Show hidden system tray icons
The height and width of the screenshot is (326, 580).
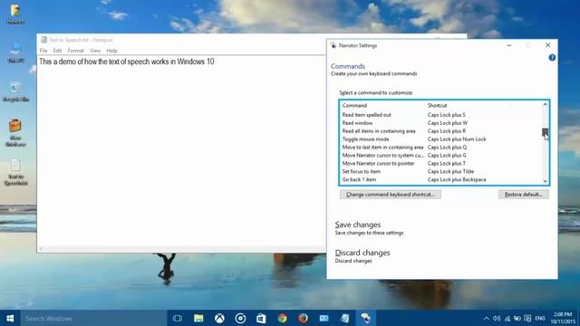[487, 318]
